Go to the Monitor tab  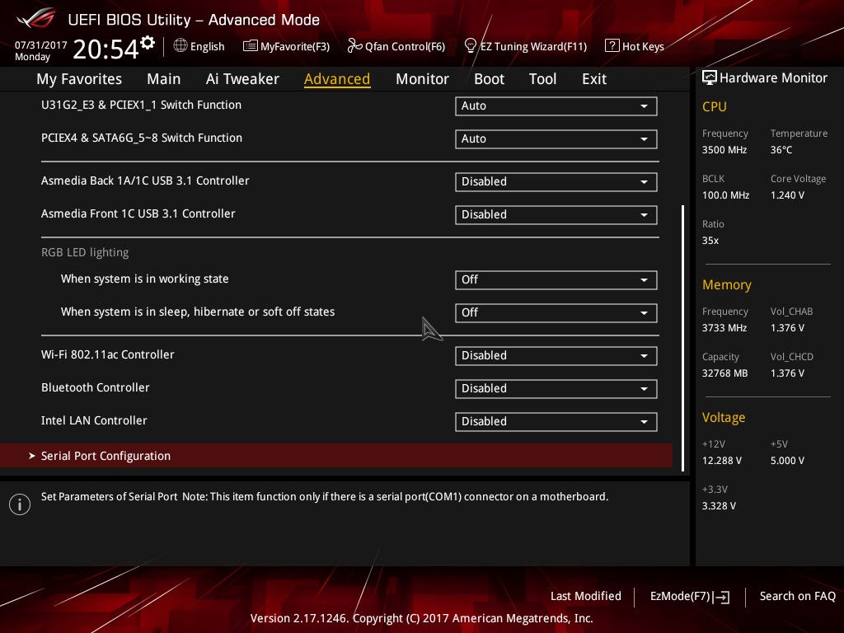point(422,79)
